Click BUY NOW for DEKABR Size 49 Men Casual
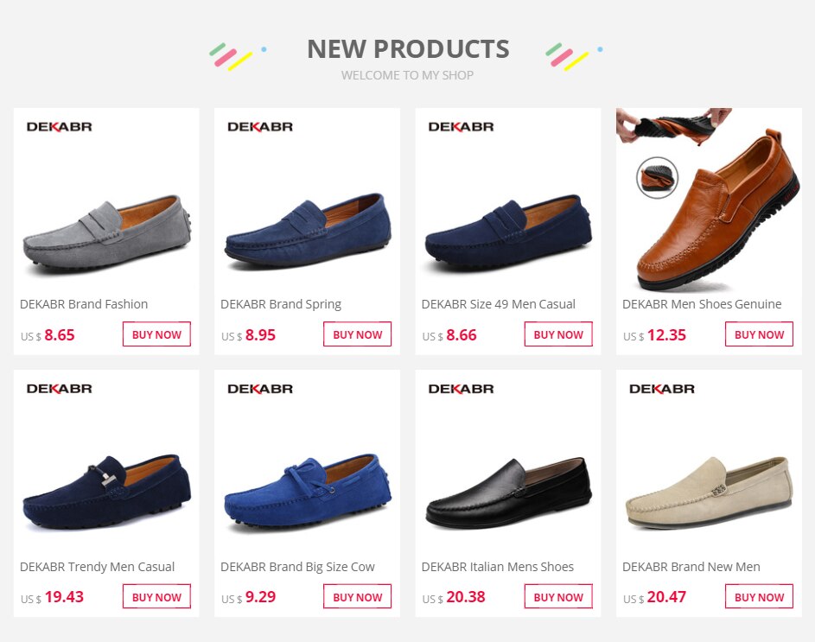Viewport: 815px width, 642px height. pos(558,334)
